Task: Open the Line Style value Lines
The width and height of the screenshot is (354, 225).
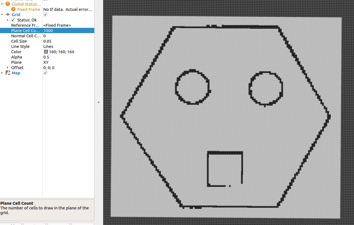Action: pos(48,47)
